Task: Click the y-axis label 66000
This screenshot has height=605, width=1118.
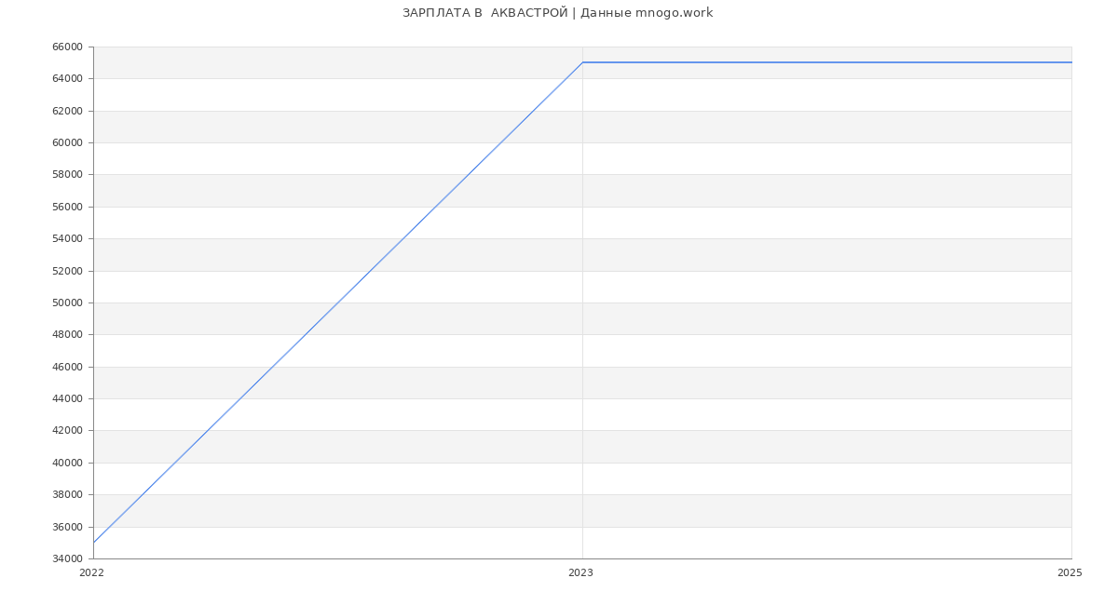Action: [x=67, y=47]
